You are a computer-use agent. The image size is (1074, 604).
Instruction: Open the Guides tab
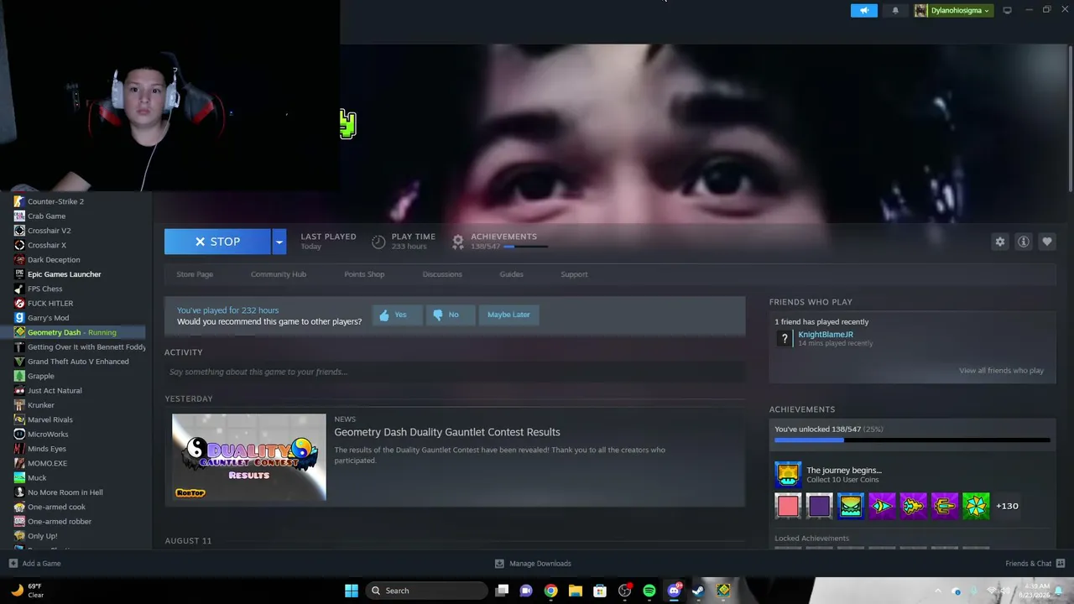[x=511, y=274]
